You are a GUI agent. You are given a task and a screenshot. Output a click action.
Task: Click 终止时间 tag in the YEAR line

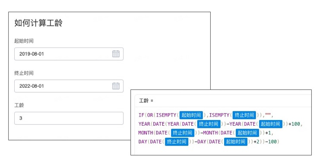point(209,124)
